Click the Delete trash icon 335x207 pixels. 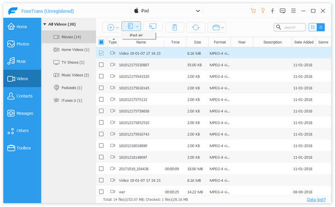click(174, 27)
